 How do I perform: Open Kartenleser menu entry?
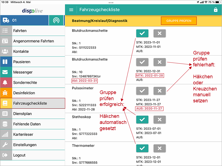point(32,134)
